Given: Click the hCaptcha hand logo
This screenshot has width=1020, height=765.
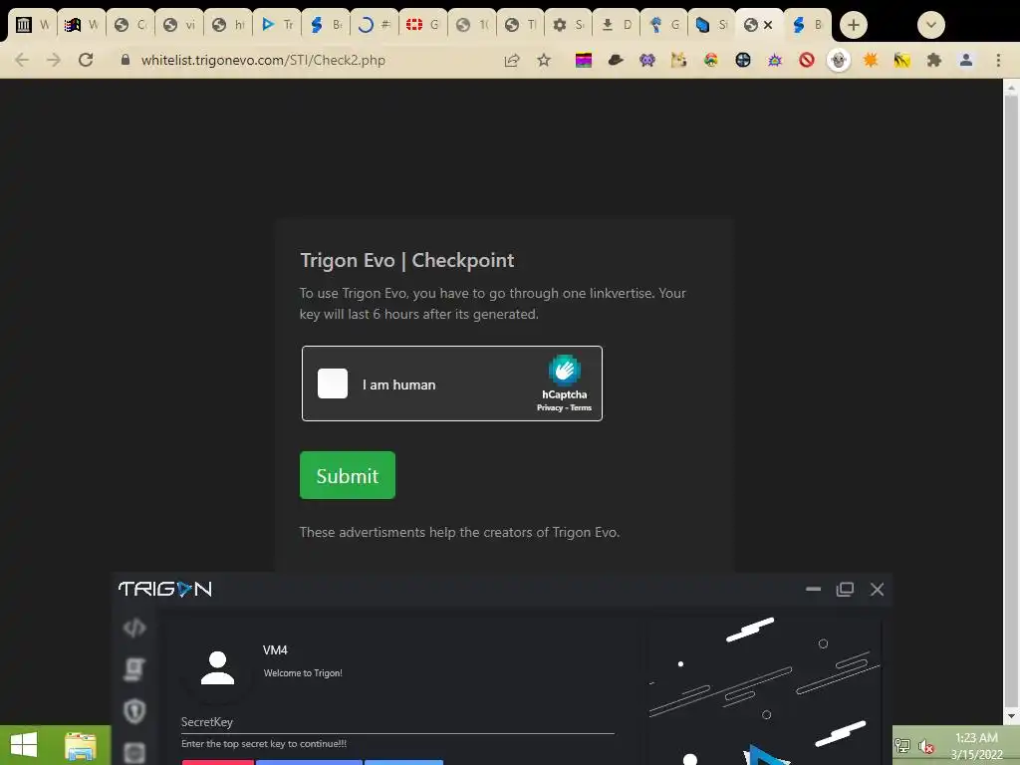Looking at the screenshot, I should pyautogui.click(x=564, y=371).
